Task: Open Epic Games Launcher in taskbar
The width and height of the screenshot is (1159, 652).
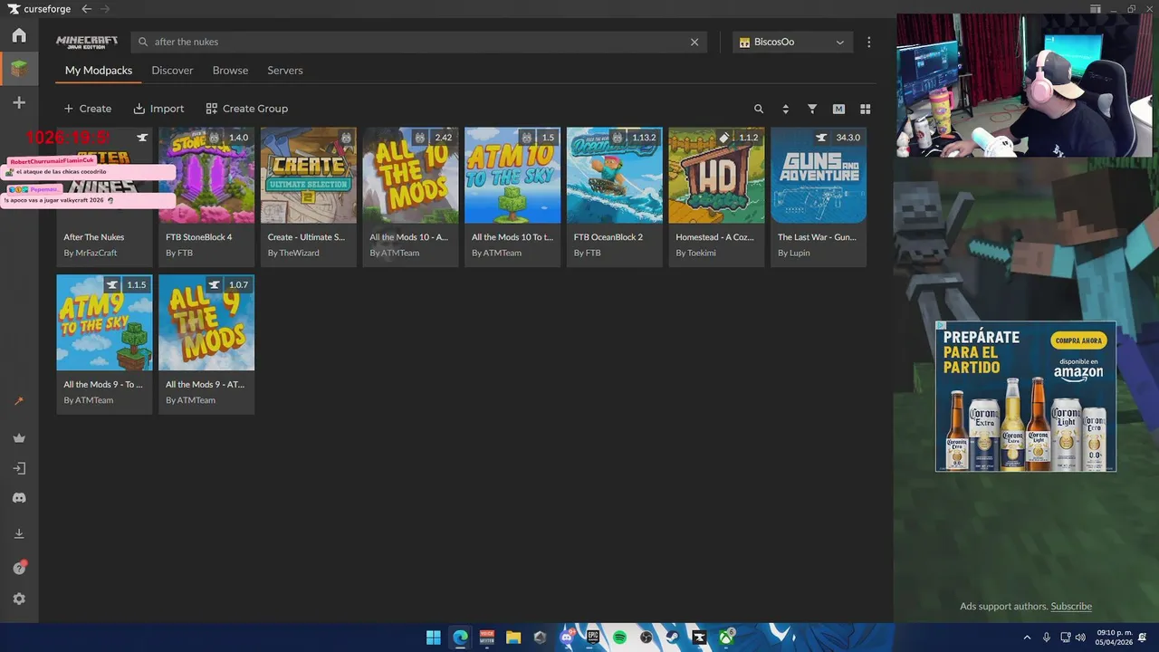Action: click(593, 638)
